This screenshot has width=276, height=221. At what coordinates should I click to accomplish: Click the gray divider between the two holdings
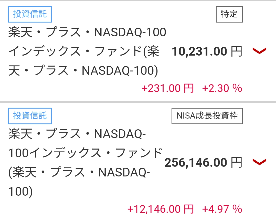(138, 102)
